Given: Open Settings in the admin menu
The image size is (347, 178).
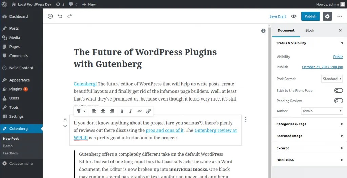Looking at the screenshot, I should pos(21,116).
